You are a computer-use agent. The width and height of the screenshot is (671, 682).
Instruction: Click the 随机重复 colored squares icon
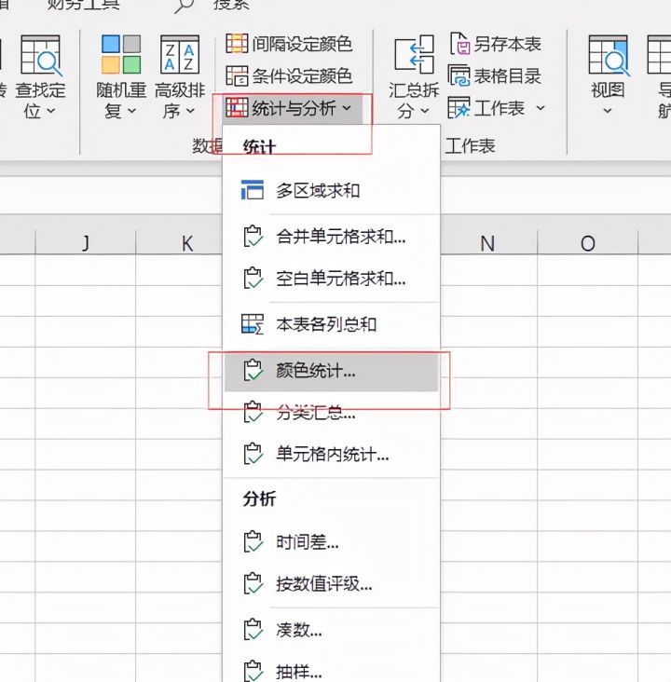pos(121,55)
